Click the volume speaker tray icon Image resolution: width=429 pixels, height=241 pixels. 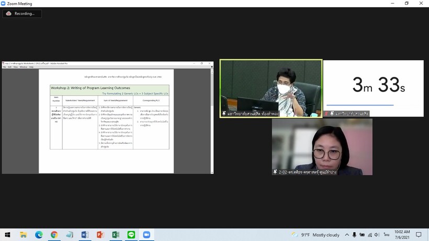click(x=377, y=235)
